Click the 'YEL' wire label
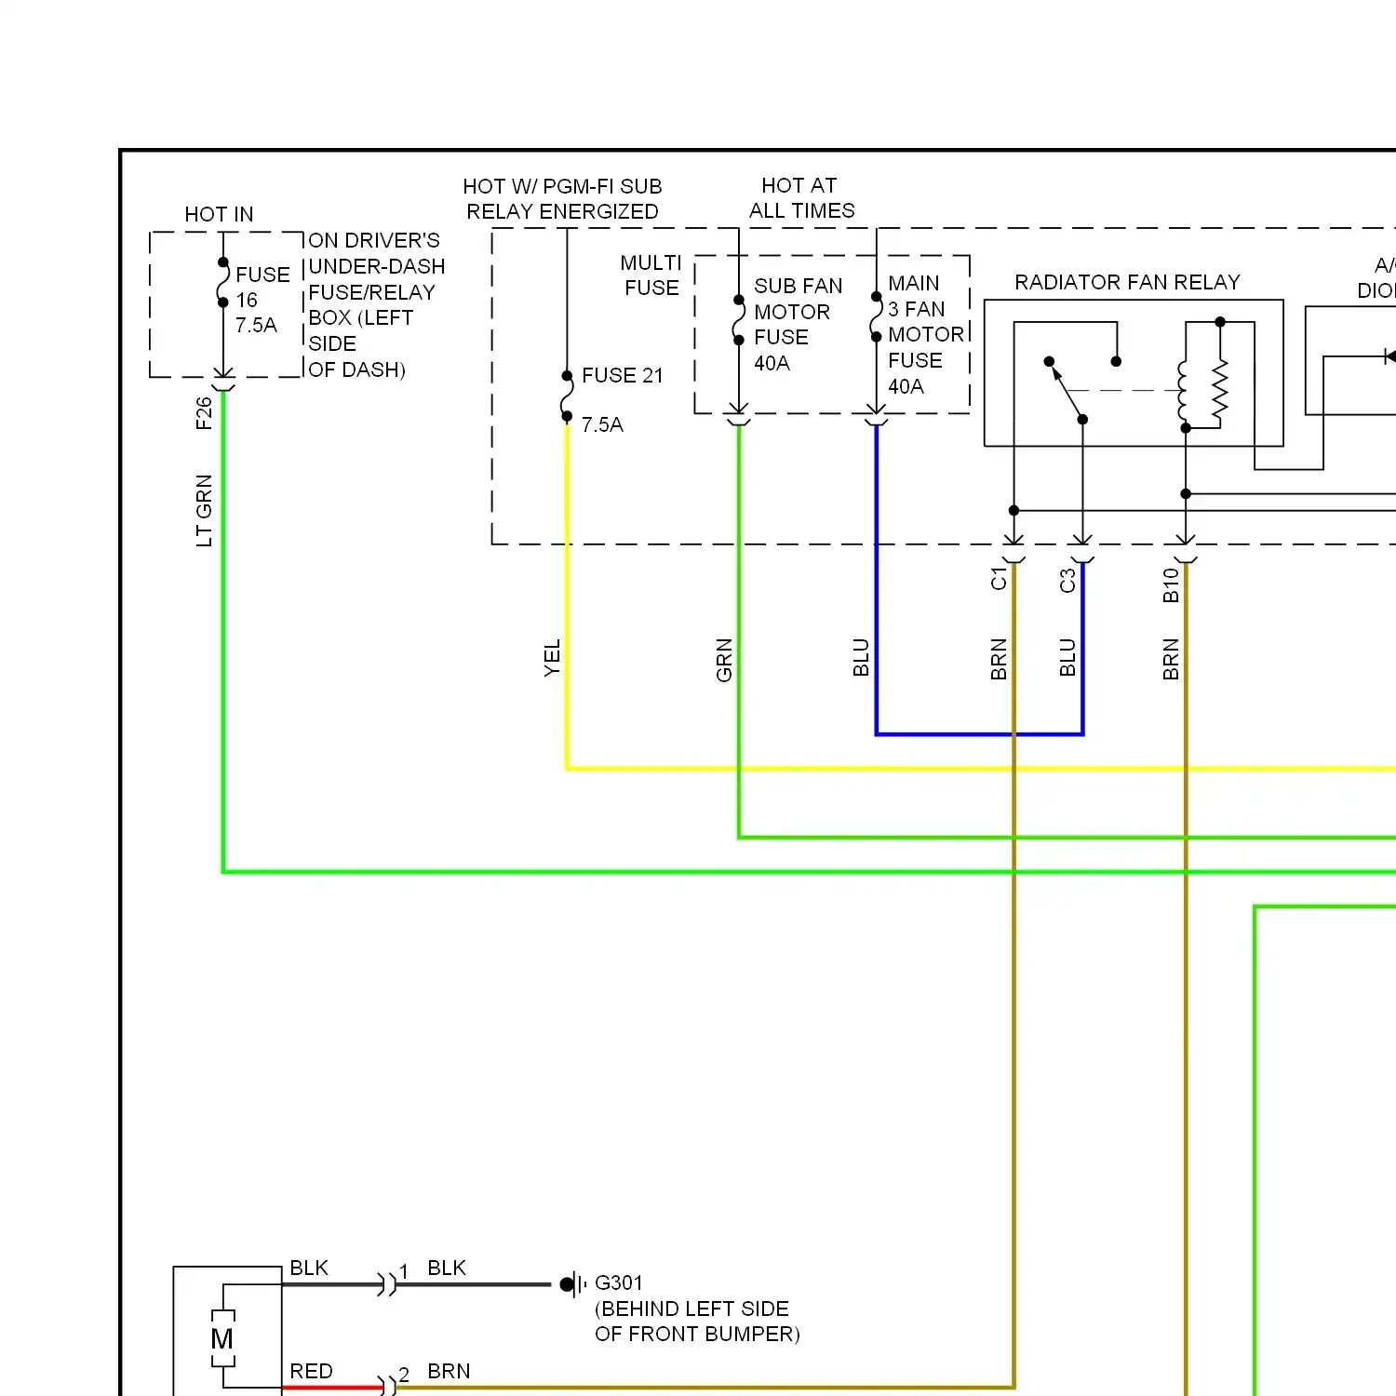This screenshot has height=1396, width=1396. coord(552,657)
